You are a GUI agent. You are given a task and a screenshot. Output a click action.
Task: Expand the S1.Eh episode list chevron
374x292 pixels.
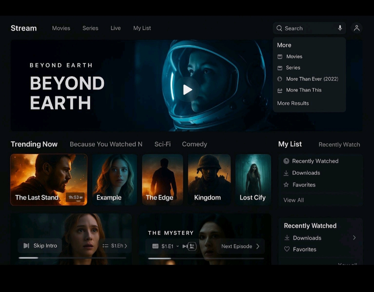125,246
